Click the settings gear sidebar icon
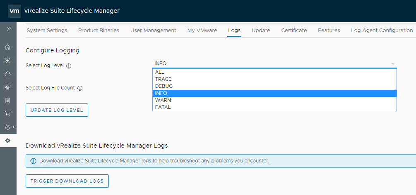This screenshot has height=195, width=416. [x=7, y=141]
